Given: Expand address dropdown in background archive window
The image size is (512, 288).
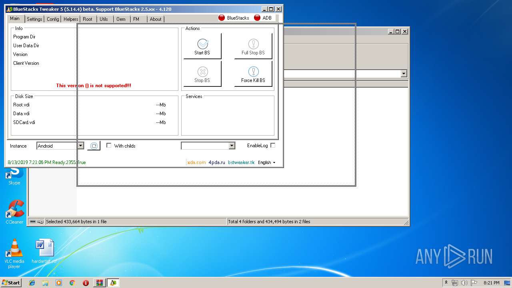Looking at the screenshot, I should pos(404,74).
